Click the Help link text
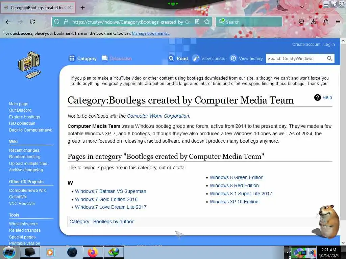 pyautogui.click(x=327, y=97)
